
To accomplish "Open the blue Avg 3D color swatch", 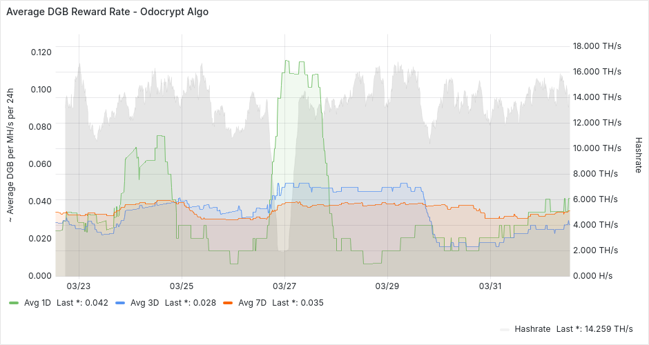I will [x=120, y=303].
